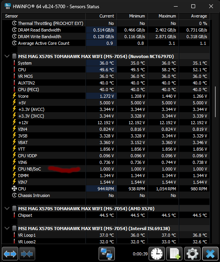220x262 pixels.
Task: Click the CPU VDDP bolt icon
Action: [x=14, y=156]
